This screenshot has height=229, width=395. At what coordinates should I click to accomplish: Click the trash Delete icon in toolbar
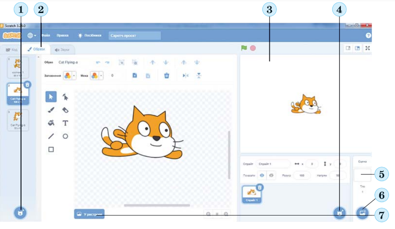coord(167,75)
